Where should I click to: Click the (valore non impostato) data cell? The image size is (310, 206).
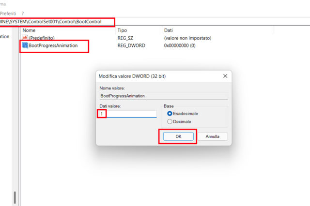point(187,38)
